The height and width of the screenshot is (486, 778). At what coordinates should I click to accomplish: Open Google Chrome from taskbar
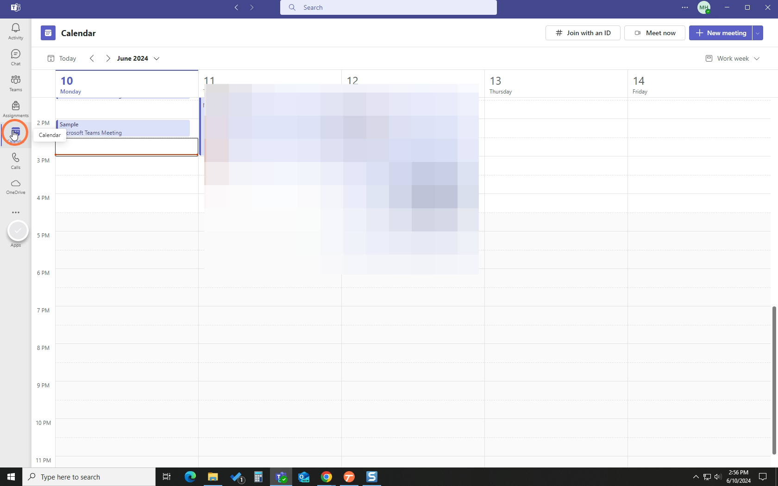pyautogui.click(x=326, y=477)
